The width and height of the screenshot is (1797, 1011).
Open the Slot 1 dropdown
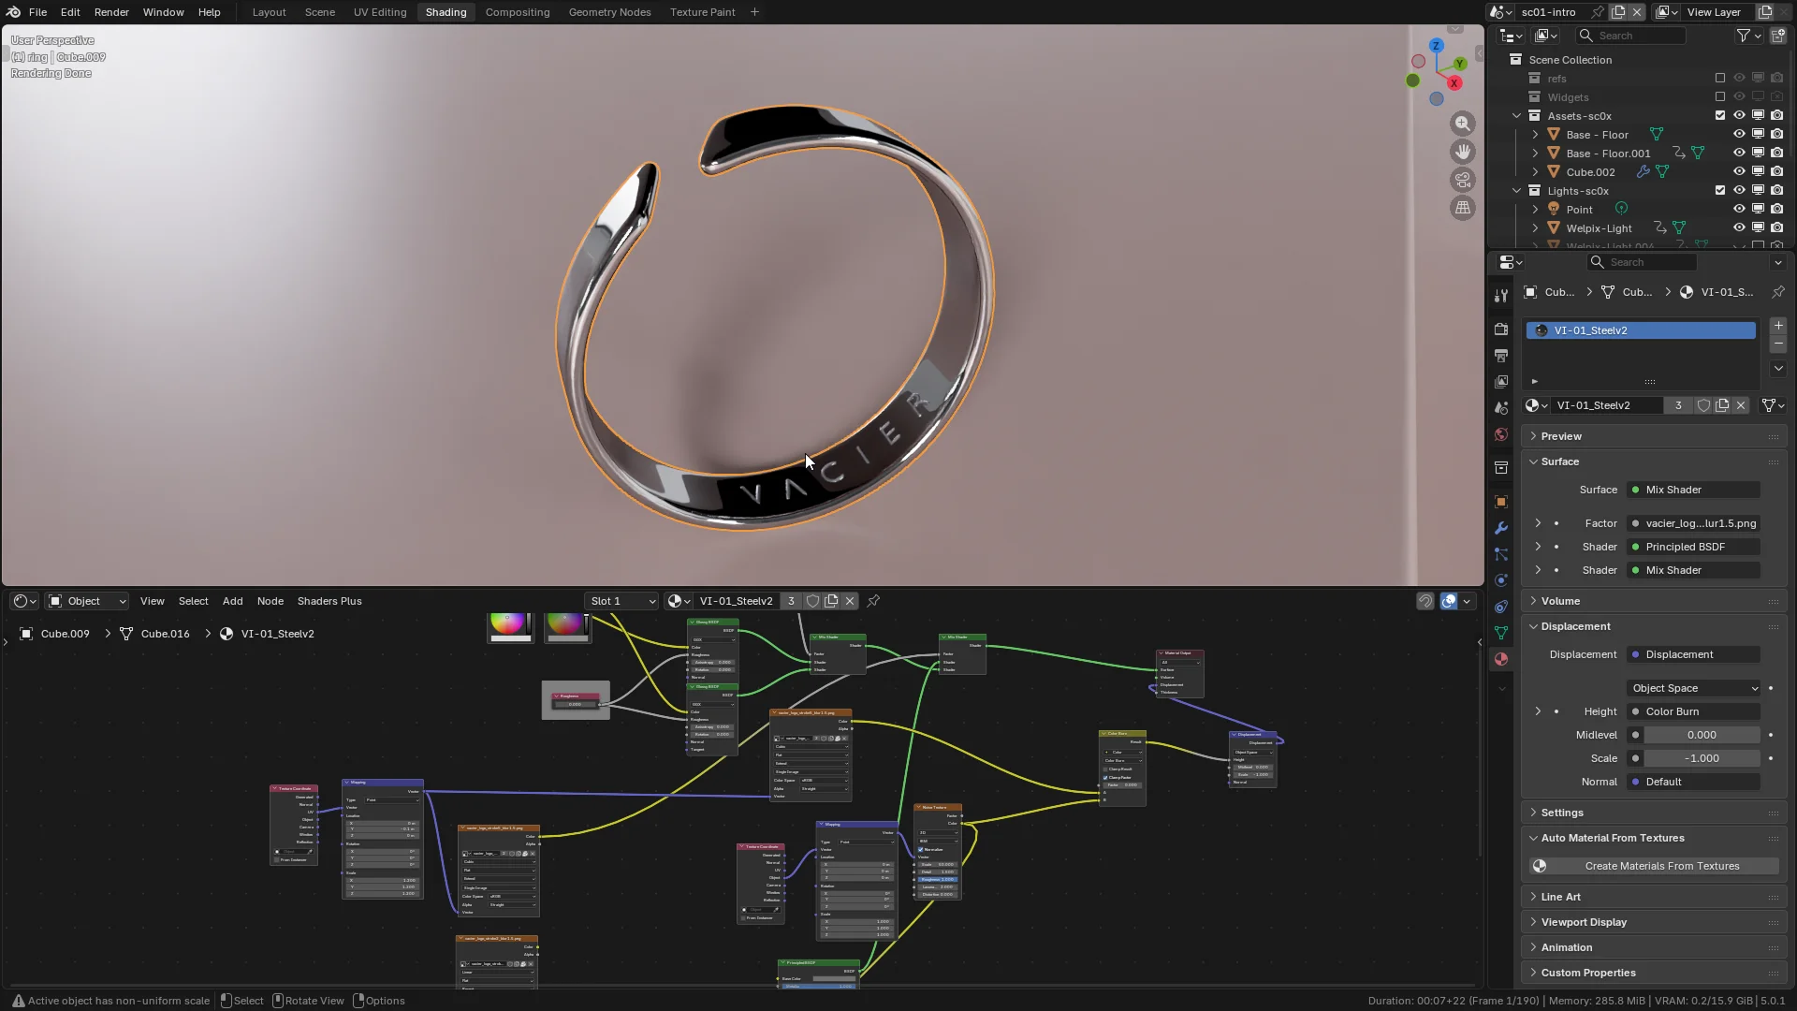(x=622, y=601)
